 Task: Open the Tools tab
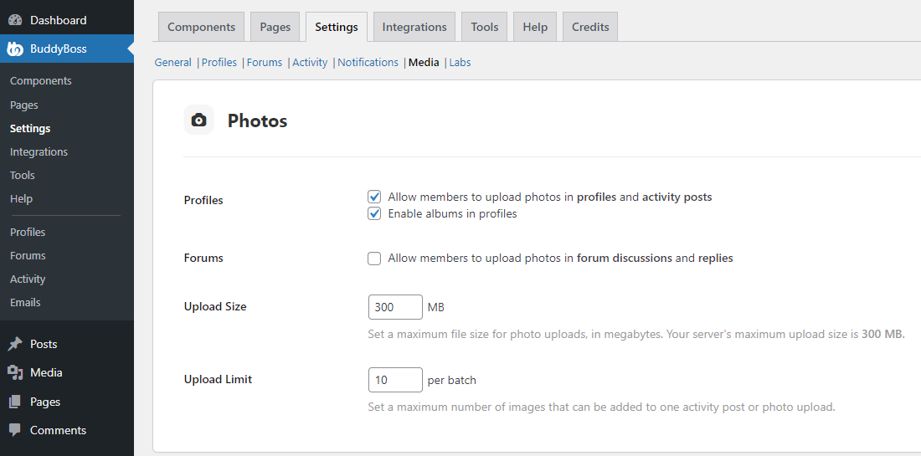485,27
